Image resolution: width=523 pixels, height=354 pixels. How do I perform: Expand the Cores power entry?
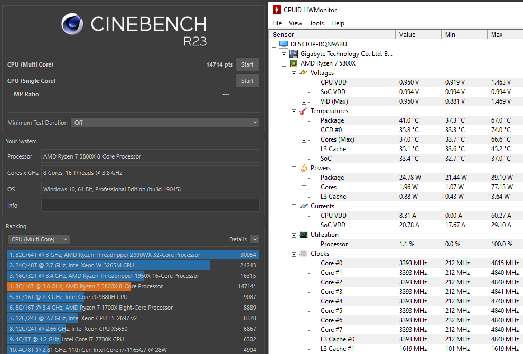tap(304, 188)
